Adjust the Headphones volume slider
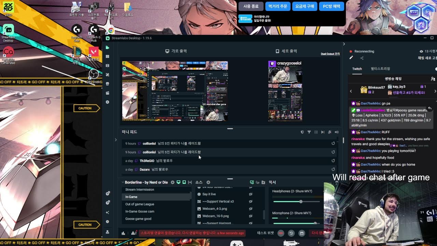437x246 pixels. pos(296,202)
